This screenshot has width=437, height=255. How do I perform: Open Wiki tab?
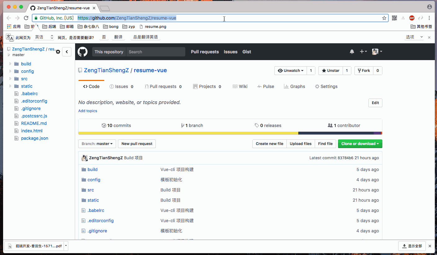[240, 86]
